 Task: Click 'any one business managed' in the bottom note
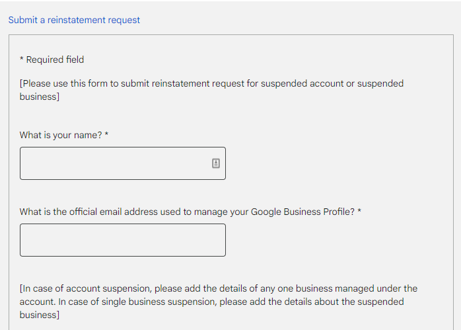click(317, 288)
